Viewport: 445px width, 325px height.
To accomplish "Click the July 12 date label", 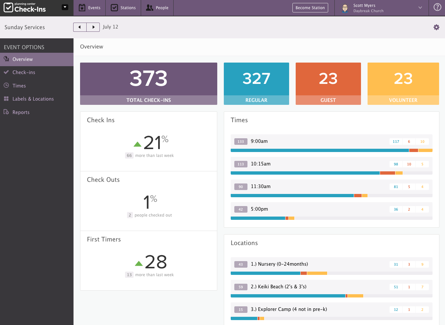I will pyautogui.click(x=110, y=27).
